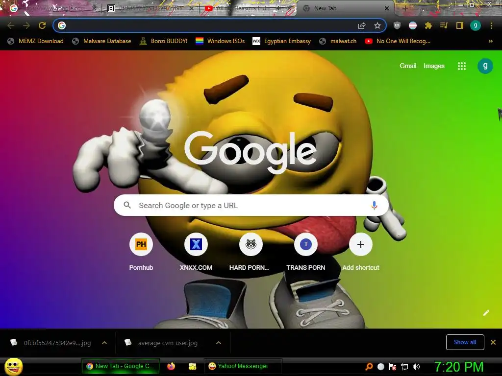Bookmark this tab with the star icon
The width and height of the screenshot is (502, 376).
377,25
